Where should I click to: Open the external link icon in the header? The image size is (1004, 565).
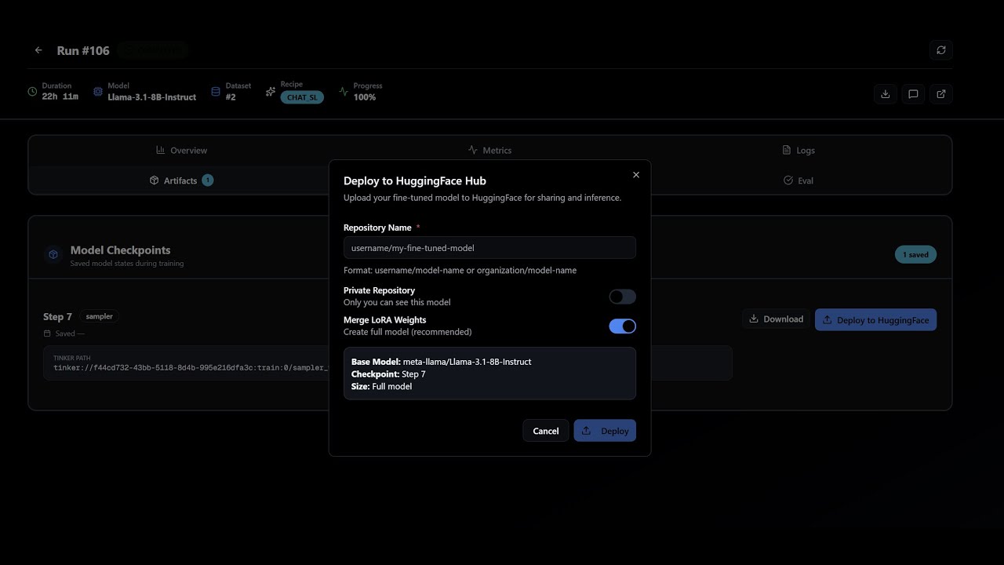pos(941,94)
